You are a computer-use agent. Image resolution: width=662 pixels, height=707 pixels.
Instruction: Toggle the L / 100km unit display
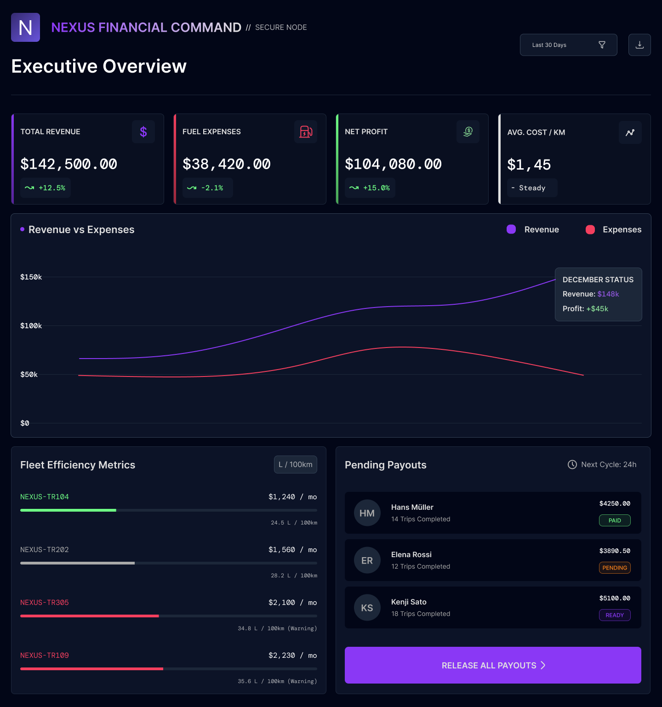tap(295, 464)
